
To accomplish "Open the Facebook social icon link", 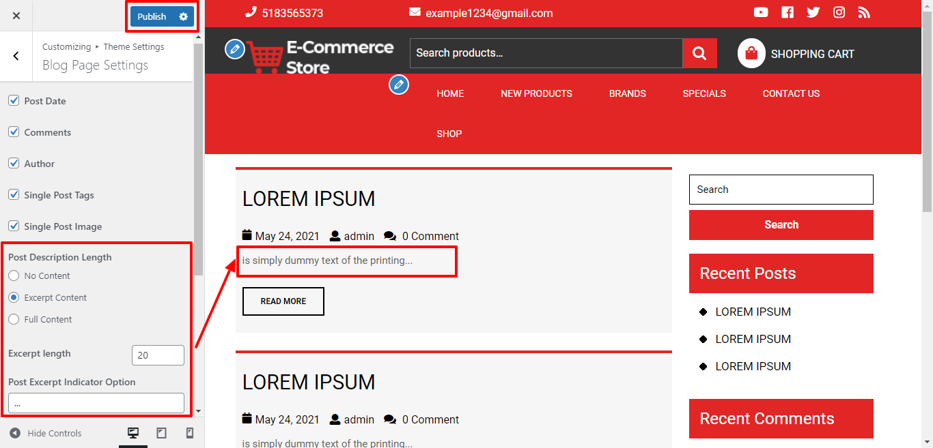I will [788, 12].
